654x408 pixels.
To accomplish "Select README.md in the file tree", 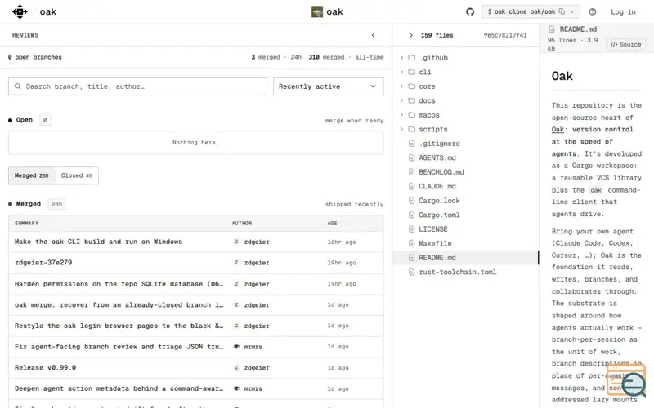I will 465,258.
